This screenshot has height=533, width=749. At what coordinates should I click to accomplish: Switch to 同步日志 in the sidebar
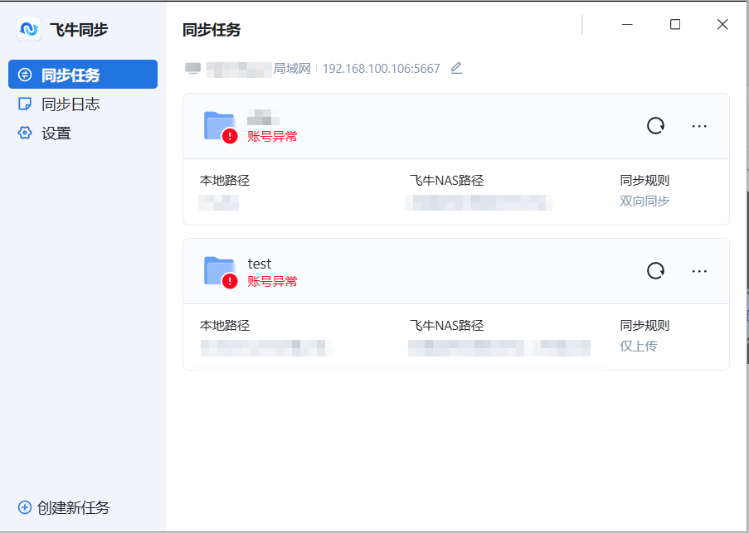pos(70,104)
